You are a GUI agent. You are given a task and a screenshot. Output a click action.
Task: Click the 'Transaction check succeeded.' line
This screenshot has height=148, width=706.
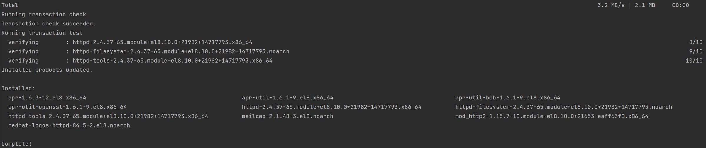(x=49, y=24)
